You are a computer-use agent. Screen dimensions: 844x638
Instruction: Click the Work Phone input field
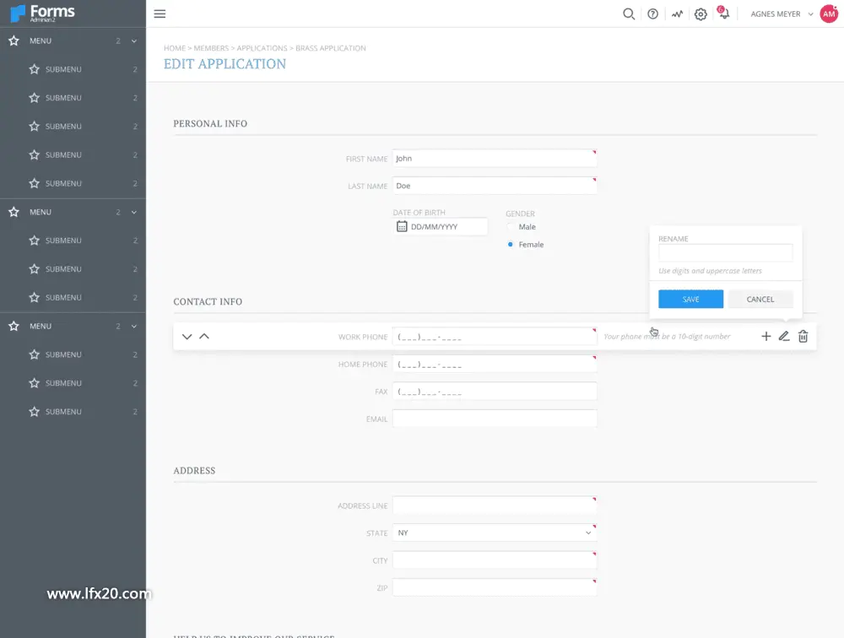point(494,337)
